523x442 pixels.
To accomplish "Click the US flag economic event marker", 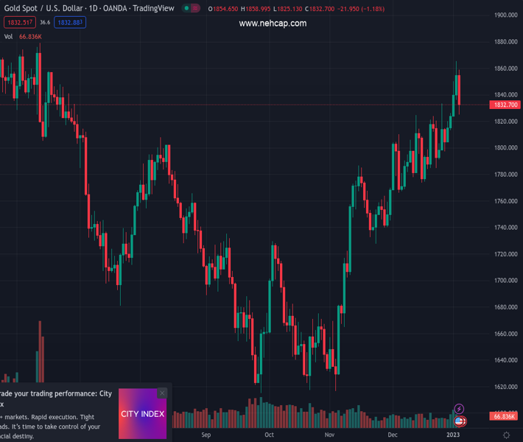I will [460, 421].
